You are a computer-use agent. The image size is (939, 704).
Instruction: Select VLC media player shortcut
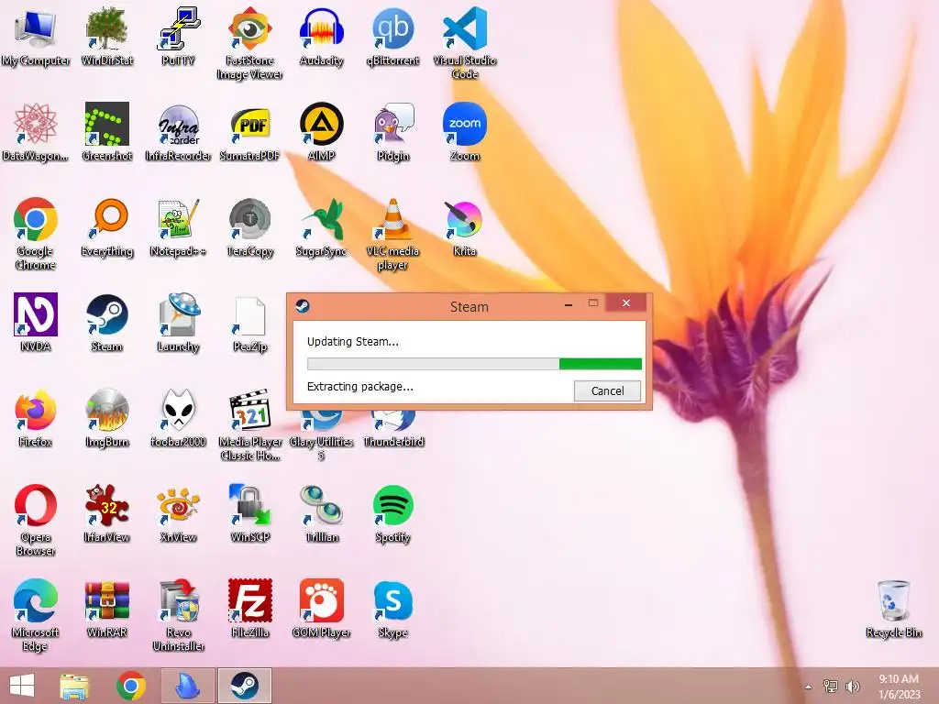point(392,234)
